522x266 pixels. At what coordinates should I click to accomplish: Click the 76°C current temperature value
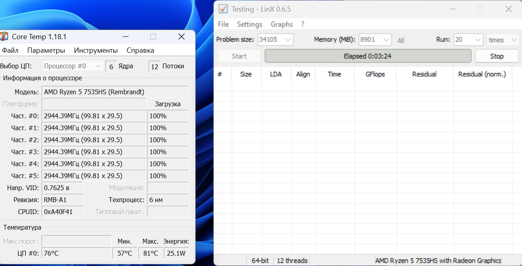pos(76,253)
